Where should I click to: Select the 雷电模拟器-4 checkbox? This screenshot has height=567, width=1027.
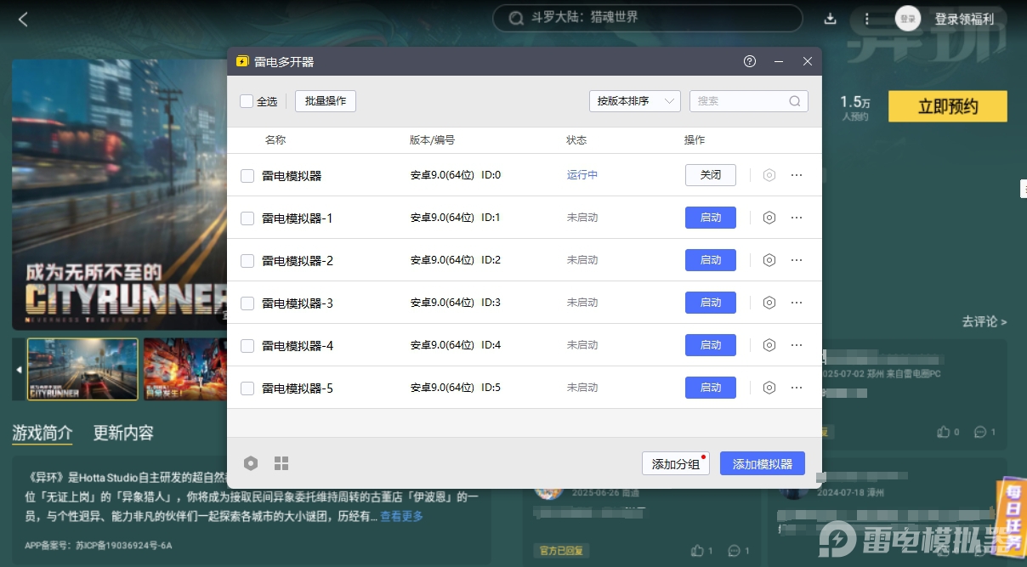click(247, 346)
